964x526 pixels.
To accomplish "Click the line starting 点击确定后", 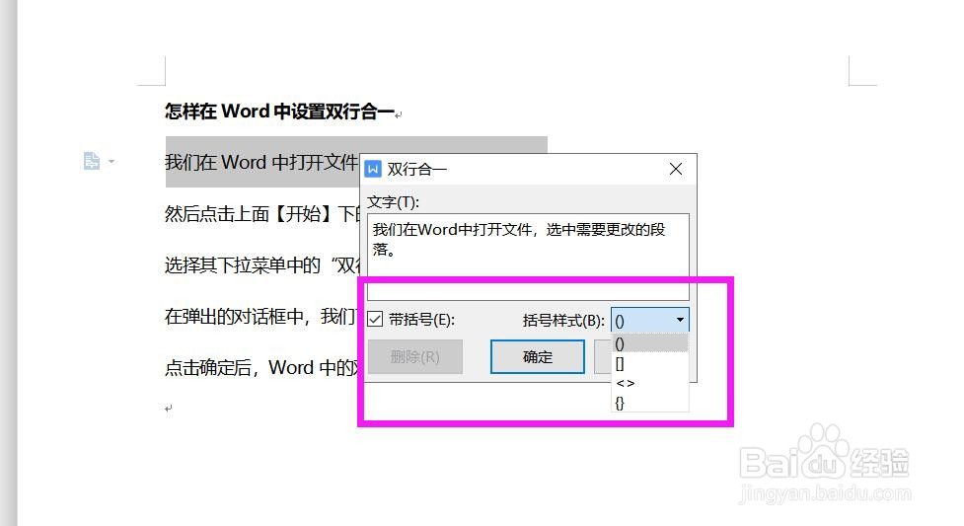I will [262, 368].
